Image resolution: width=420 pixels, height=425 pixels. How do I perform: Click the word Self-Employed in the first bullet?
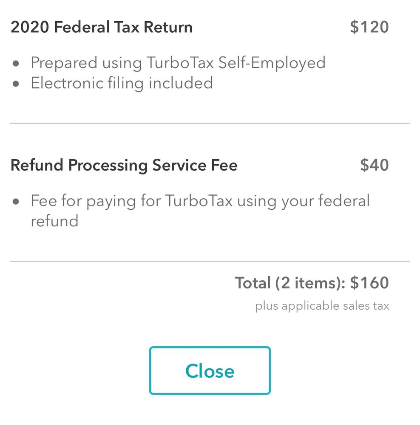(272, 63)
